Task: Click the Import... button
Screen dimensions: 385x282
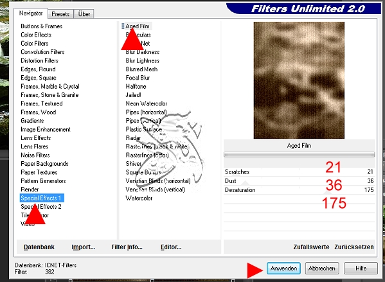Action: [84, 247]
